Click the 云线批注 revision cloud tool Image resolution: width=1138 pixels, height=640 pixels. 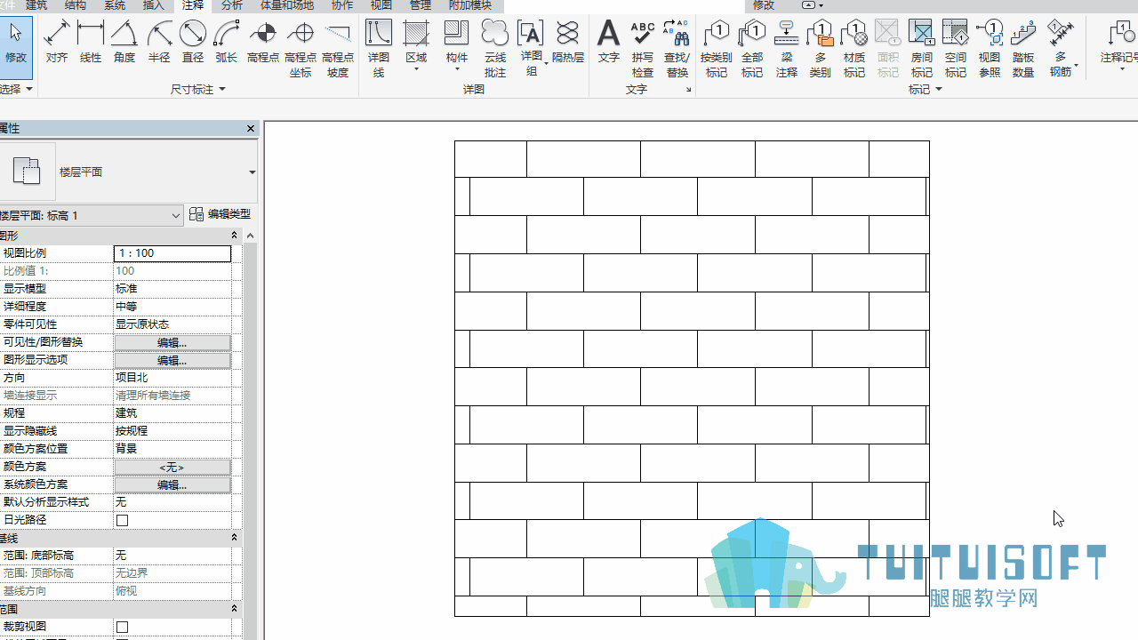tap(495, 48)
